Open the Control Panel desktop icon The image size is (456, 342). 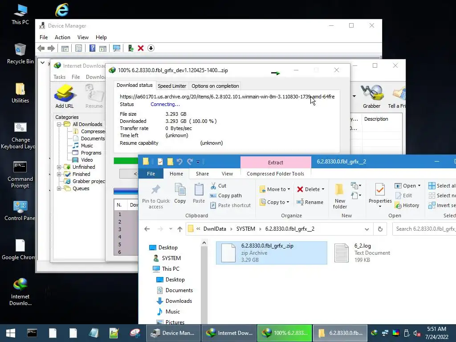pyautogui.click(x=20, y=211)
